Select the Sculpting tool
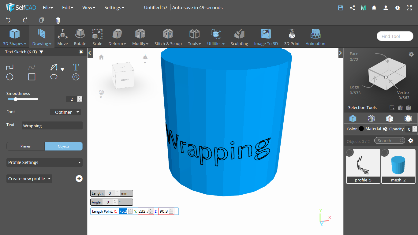 click(x=239, y=37)
